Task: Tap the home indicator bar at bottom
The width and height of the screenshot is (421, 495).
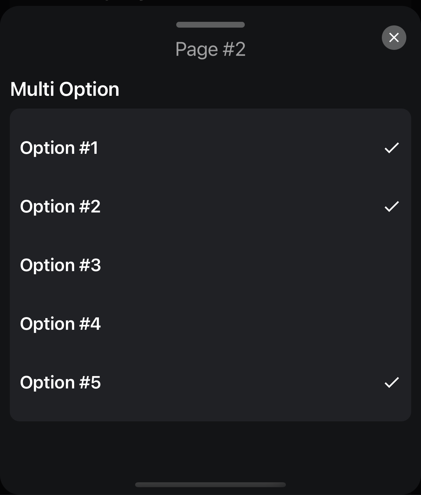Action: (x=210, y=485)
